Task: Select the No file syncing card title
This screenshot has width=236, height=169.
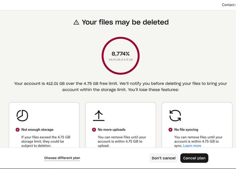Action: pos(186,130)
